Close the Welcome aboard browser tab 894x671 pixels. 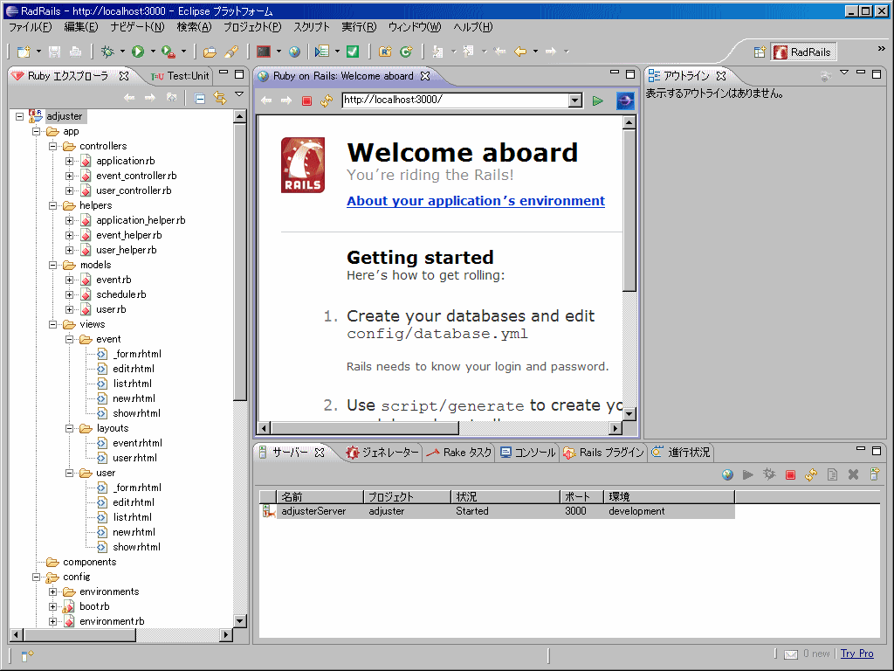click(425, 76)
